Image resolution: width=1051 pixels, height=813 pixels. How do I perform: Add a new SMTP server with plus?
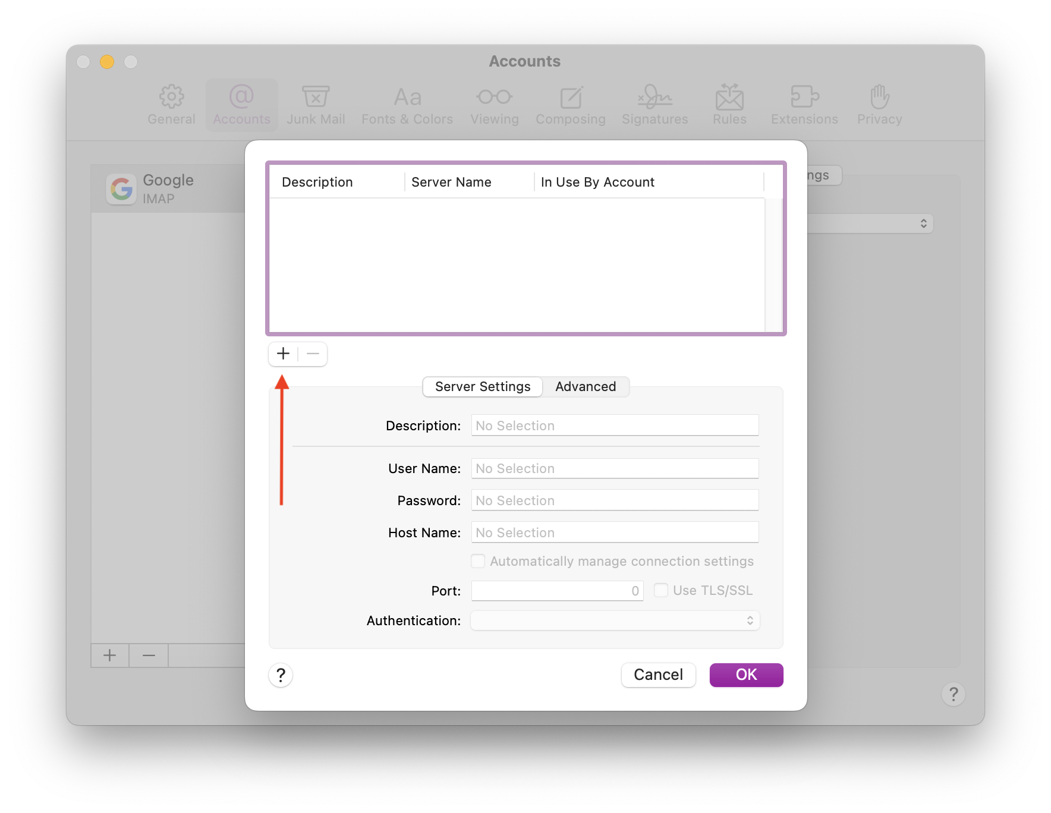coord(283,354)
